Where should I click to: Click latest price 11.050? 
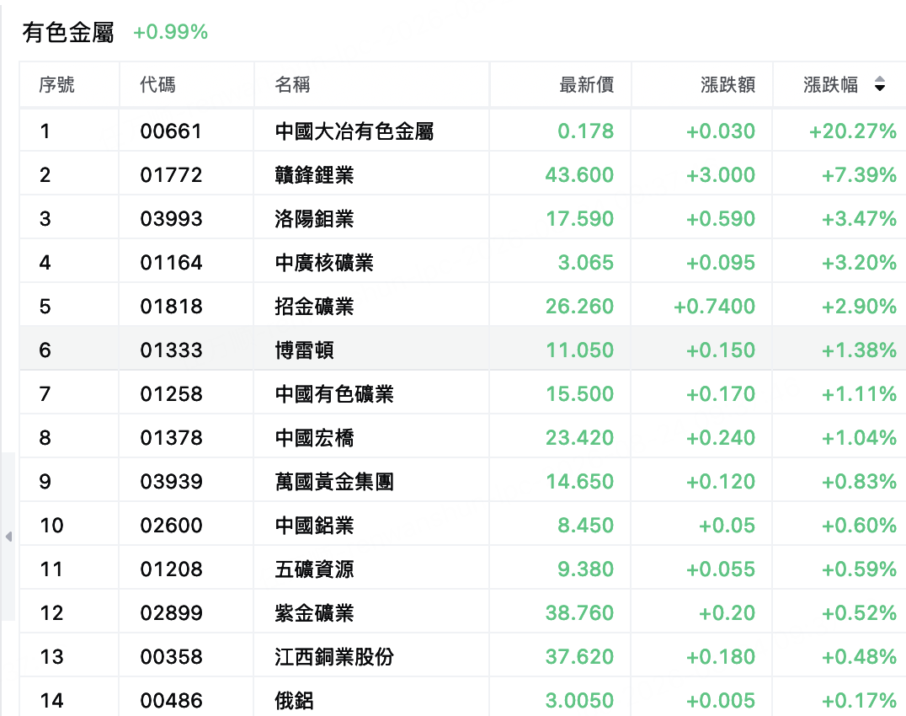[579, 350]
